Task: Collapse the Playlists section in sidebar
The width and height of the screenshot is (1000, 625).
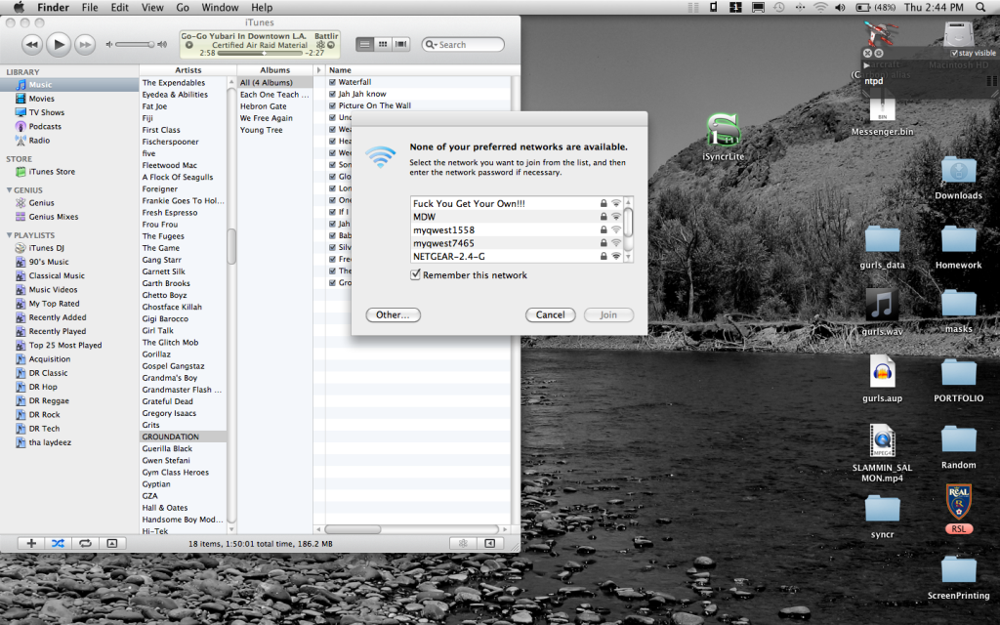Action: [10, 235]
